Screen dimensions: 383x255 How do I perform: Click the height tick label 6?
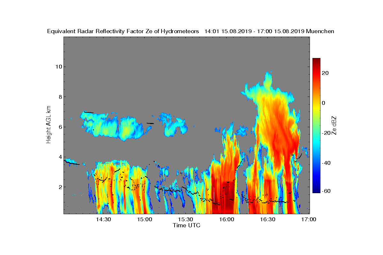click(x=60, y=127)
